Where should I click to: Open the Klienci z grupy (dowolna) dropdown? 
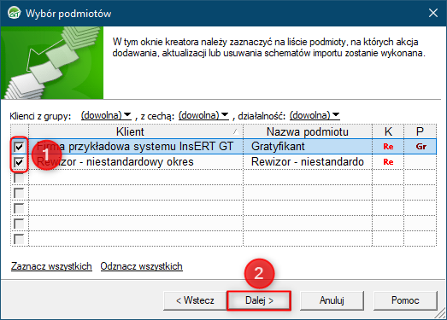[x=106, y=115]
